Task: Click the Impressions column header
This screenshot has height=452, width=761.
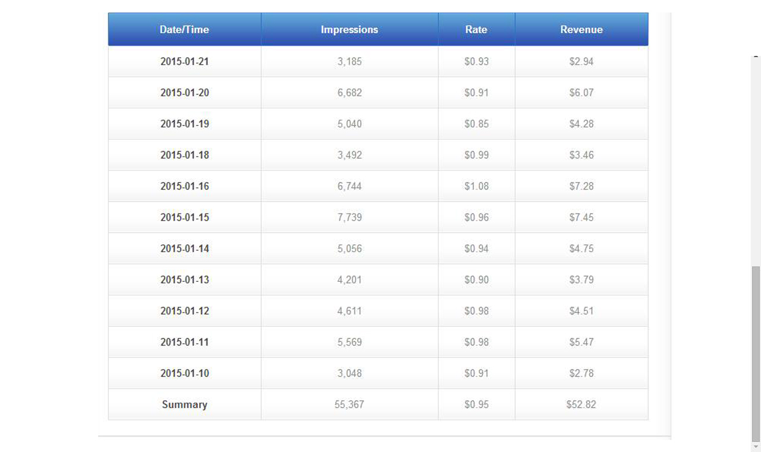Action: [350, 29]
